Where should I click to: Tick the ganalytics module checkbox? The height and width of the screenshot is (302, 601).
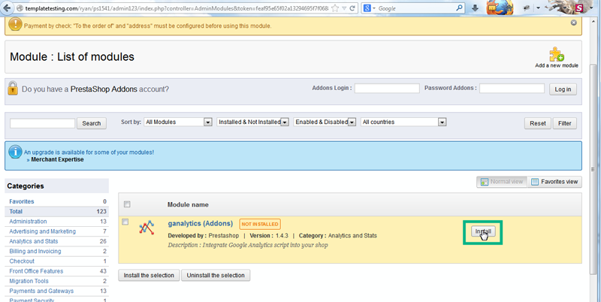(x=125, y=222)
